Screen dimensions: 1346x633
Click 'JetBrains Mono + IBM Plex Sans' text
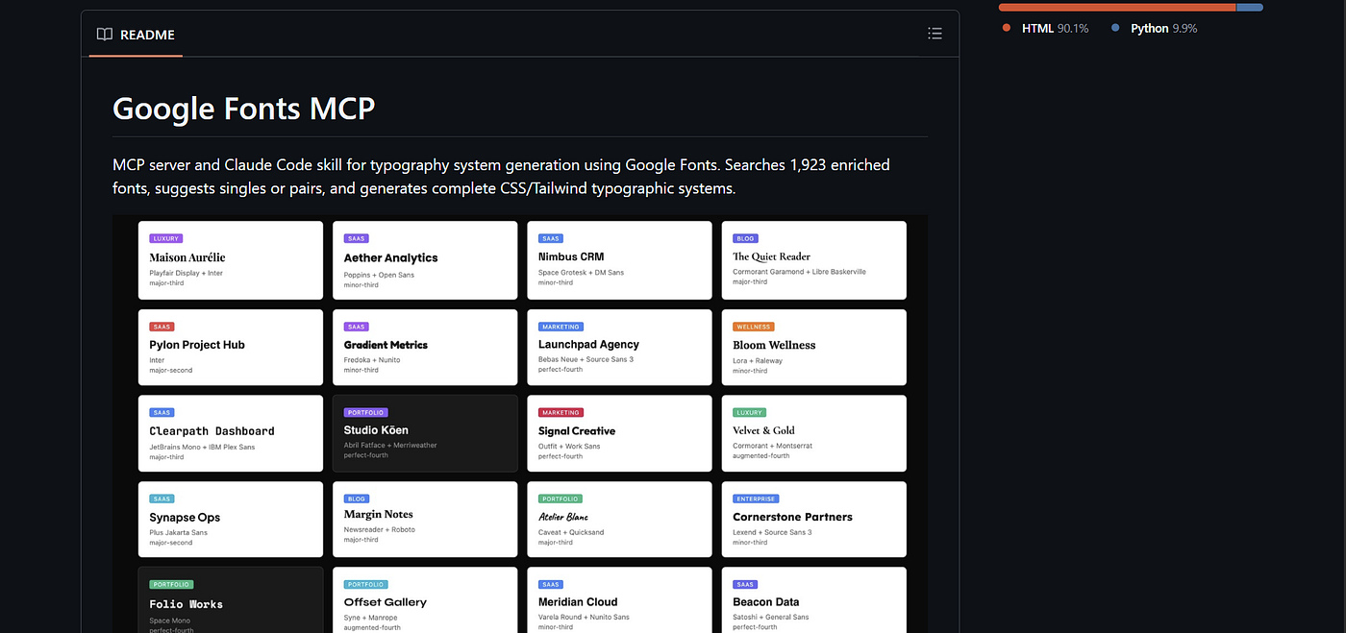click(202, 447)
